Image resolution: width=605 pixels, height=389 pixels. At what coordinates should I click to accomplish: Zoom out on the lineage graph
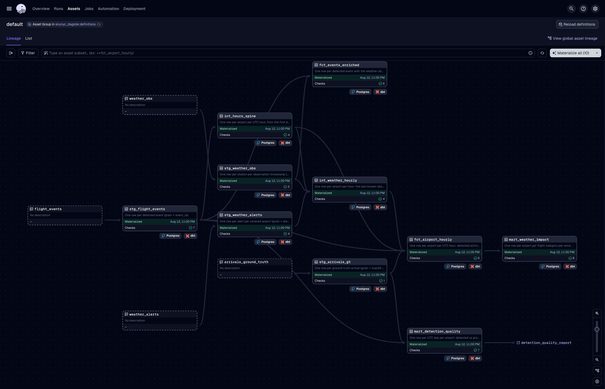click(597, 360)
